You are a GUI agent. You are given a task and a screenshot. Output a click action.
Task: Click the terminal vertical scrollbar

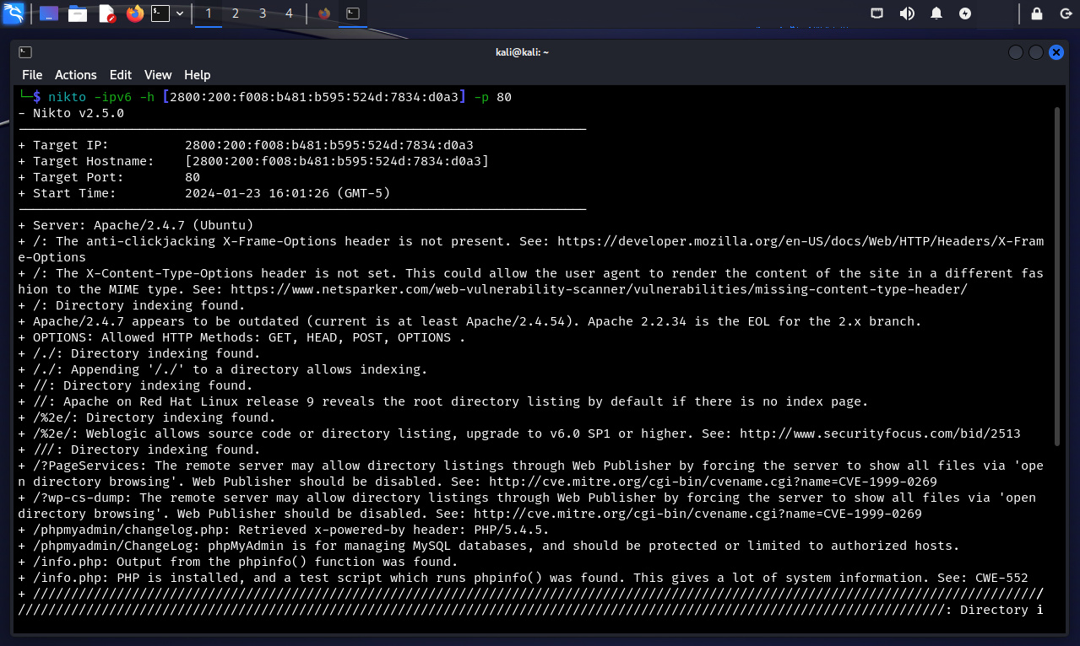1056,278
